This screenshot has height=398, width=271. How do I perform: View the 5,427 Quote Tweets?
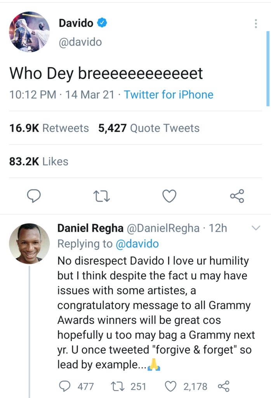click(149, 128)
